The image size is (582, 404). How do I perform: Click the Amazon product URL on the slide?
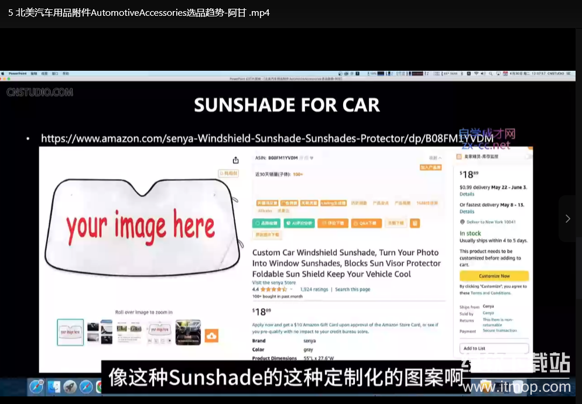(x=267, y=139)
